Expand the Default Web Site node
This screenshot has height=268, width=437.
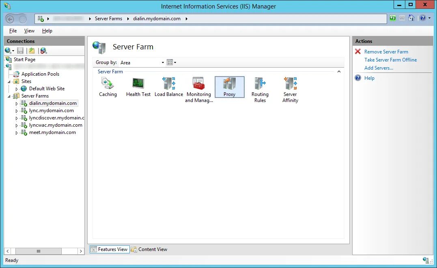point(17,89)
